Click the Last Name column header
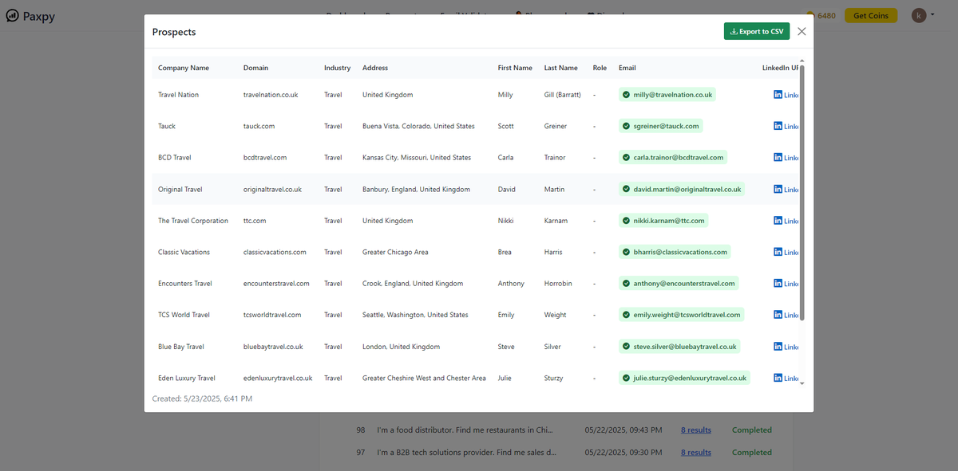This screenshot has width=958, height=471. pos(561,68)
